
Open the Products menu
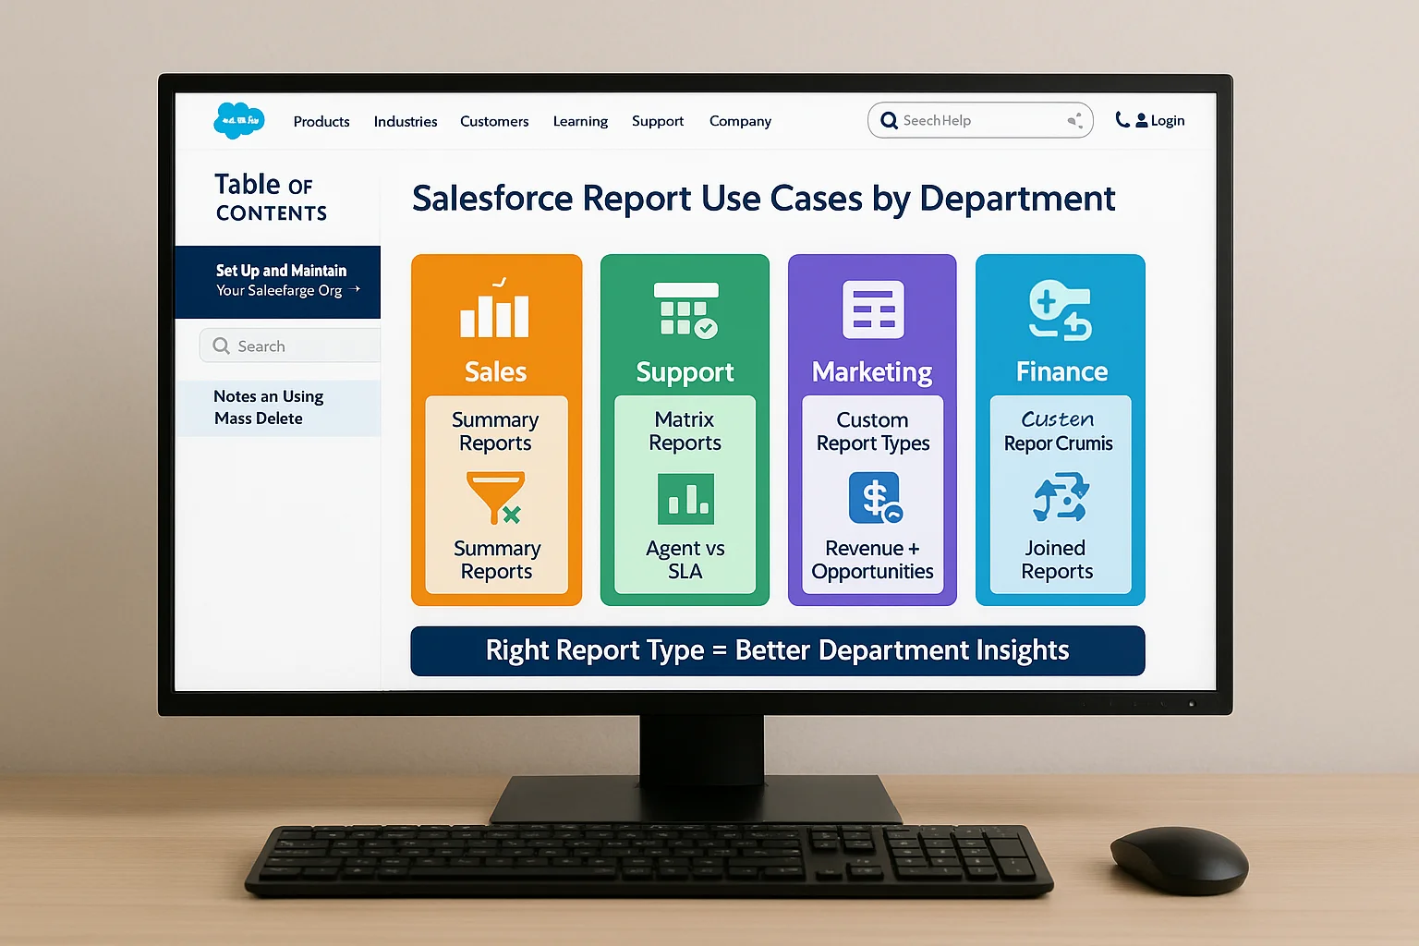[321, 122]
